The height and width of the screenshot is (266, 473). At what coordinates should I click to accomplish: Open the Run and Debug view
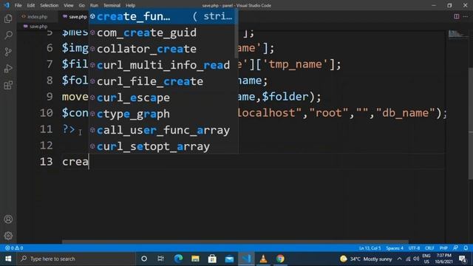point(8,69)
